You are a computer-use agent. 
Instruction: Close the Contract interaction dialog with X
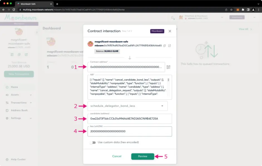pyautogui.click(x=170, y=31)
